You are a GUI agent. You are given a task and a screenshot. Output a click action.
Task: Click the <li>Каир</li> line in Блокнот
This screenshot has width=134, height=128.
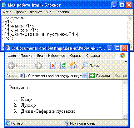18,26
